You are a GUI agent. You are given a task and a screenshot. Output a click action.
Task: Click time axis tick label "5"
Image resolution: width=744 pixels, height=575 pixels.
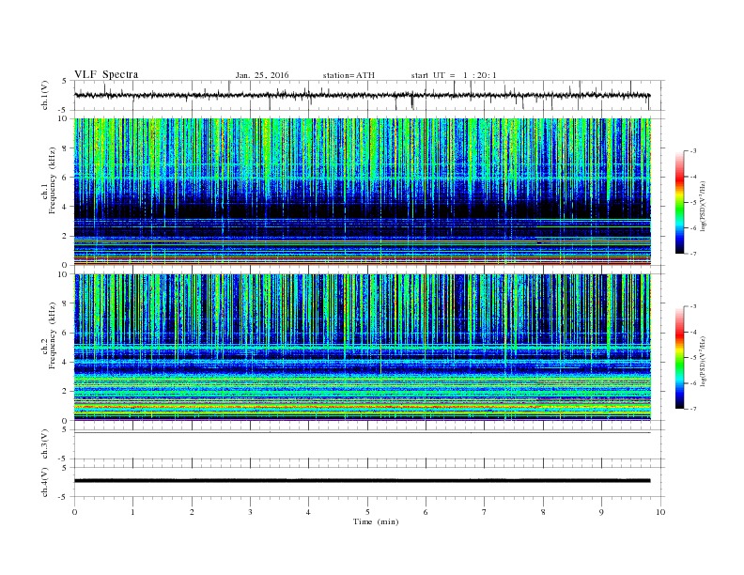coord(367,512)
